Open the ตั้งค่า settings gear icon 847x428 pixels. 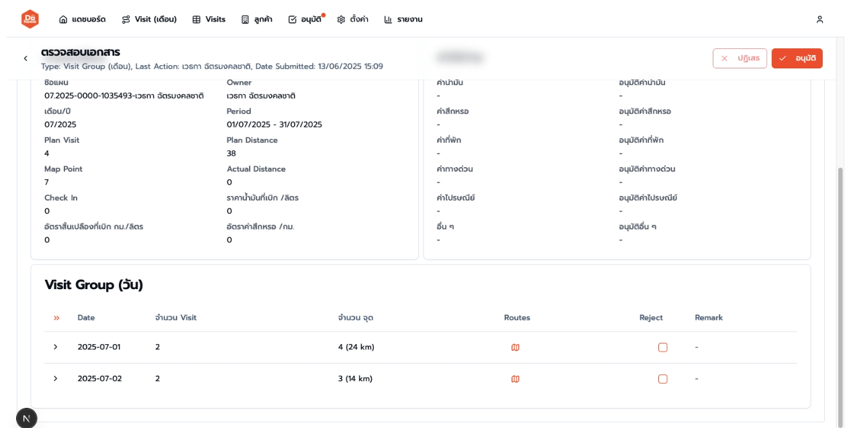point(341,19)
